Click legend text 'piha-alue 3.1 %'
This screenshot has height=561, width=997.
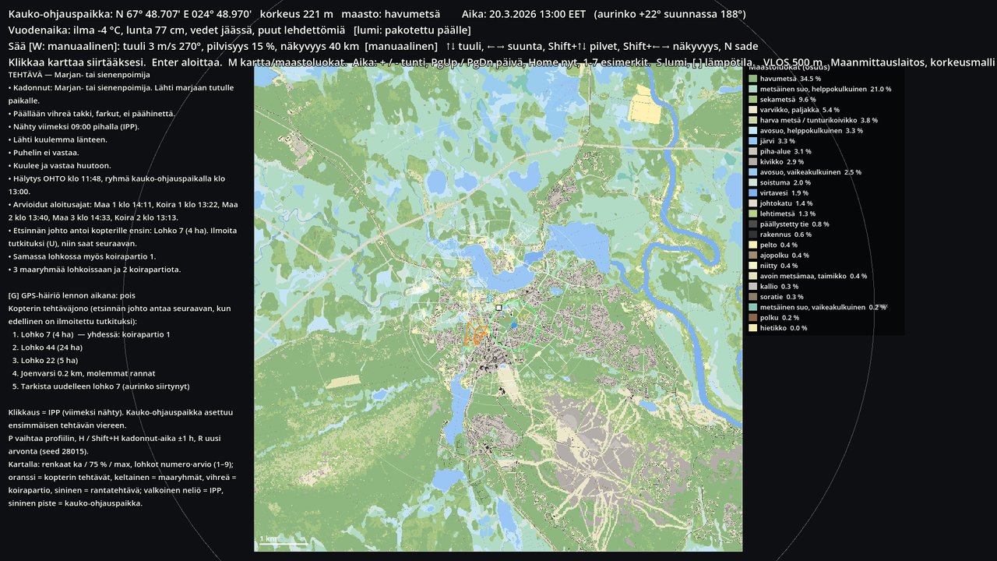(x=786, y=152)
